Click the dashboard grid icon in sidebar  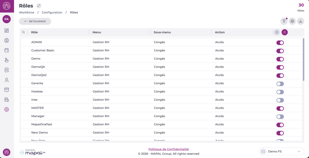pyautogui.click(x=7, y=30)
